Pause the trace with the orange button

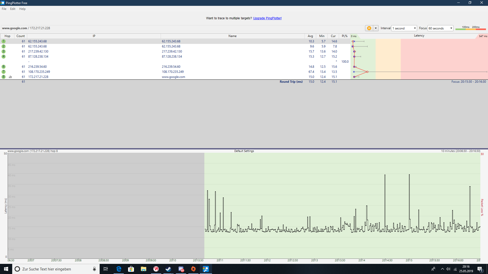[369, 28]
